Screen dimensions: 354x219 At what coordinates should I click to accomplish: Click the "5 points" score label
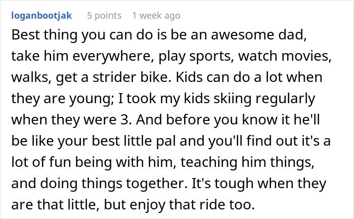pos(104,16)
